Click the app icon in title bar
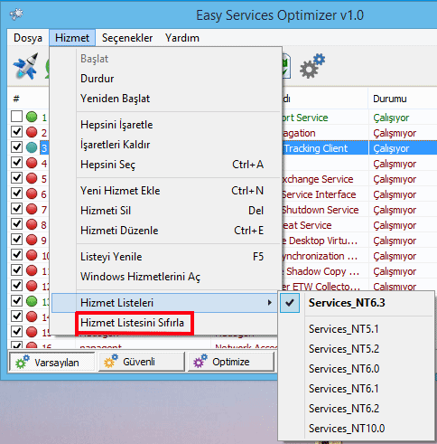 coord(16,14)
